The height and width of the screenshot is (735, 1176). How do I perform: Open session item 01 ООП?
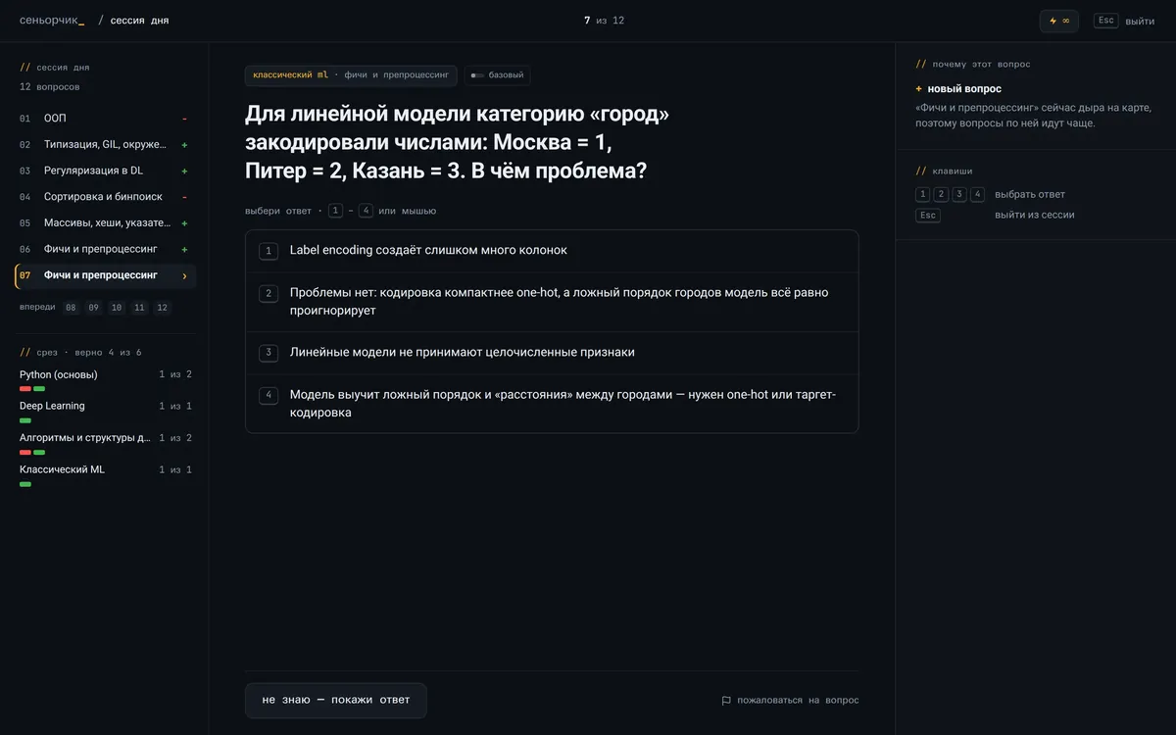(105, 119)
